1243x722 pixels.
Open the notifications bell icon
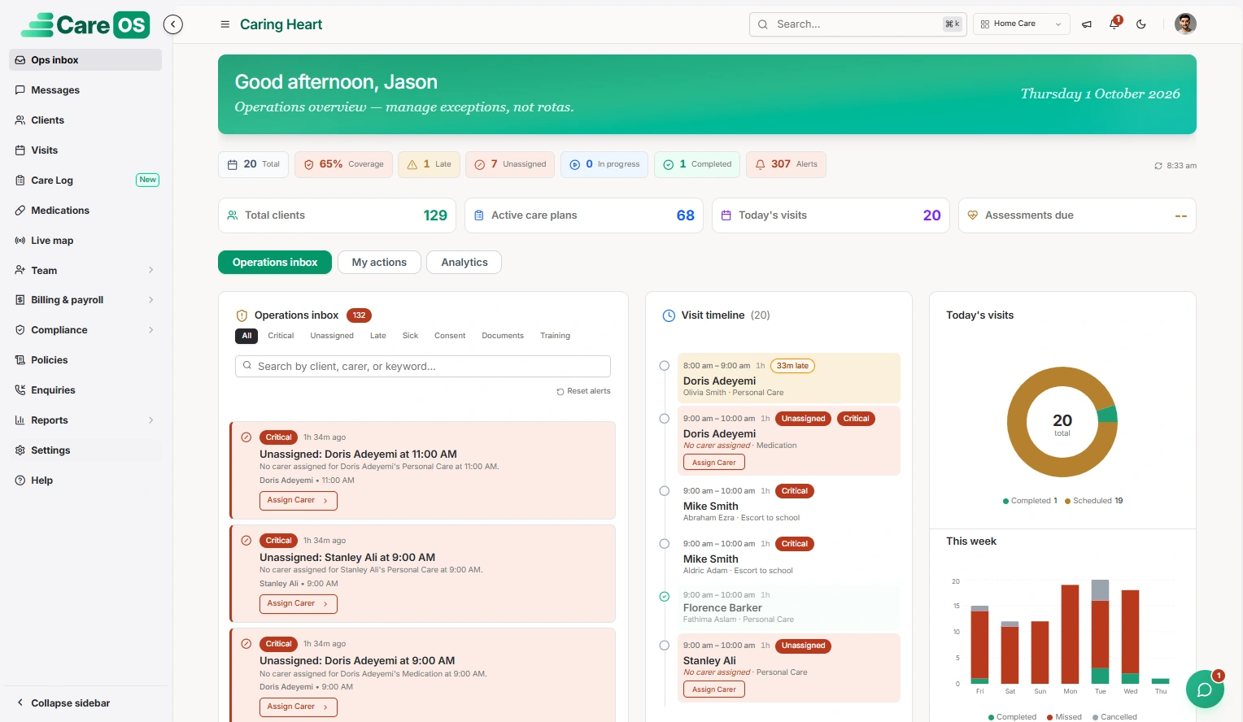point(1114,24)
